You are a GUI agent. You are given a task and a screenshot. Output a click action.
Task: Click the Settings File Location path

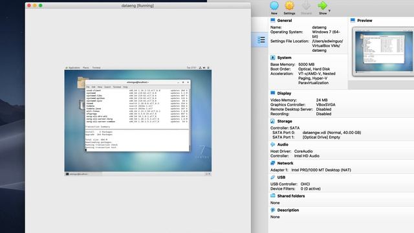tap(328, 46)
